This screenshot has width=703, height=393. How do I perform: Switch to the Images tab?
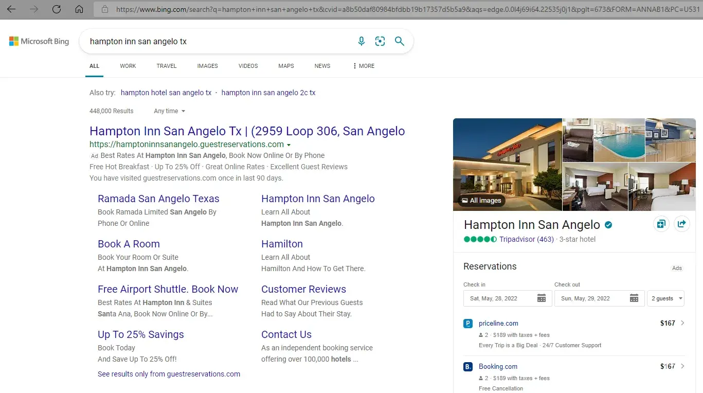coord(207,66)
